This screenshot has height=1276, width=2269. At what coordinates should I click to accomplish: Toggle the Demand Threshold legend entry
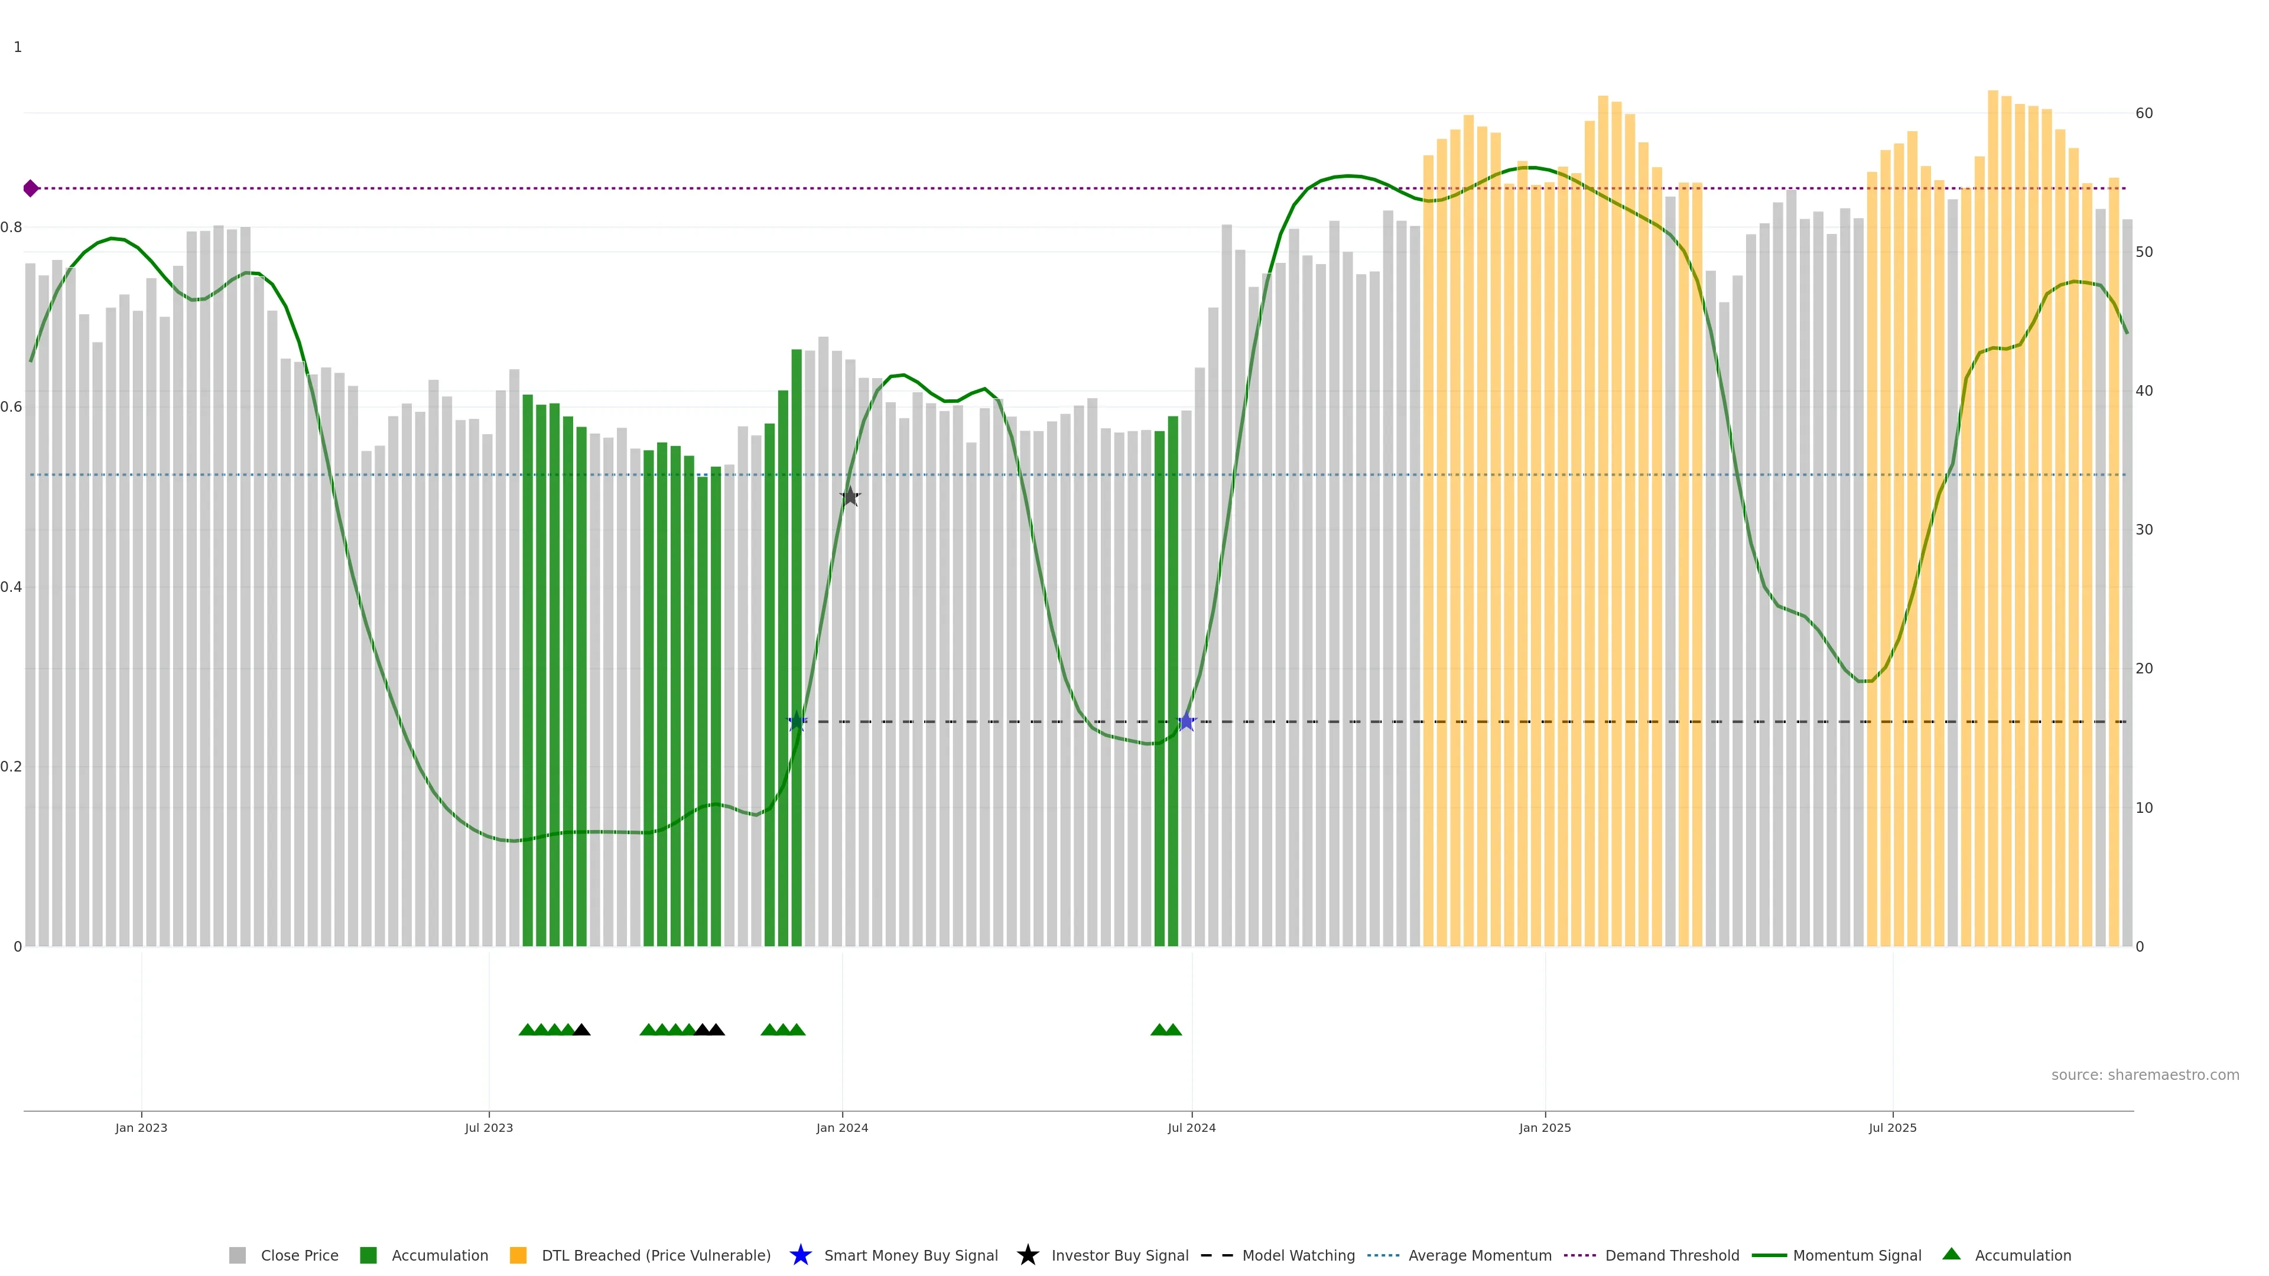point(1671,1255)
